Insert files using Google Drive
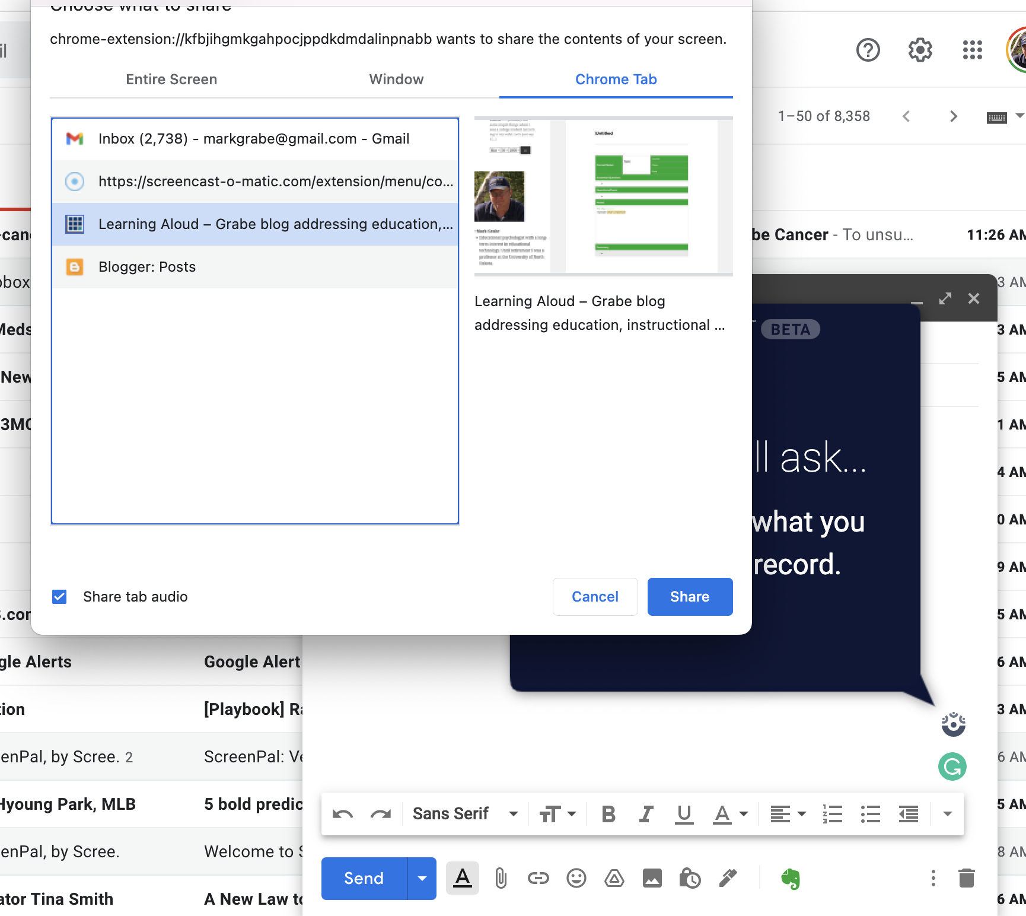Screen dimensions: 1026x916 tap(614, 879)
